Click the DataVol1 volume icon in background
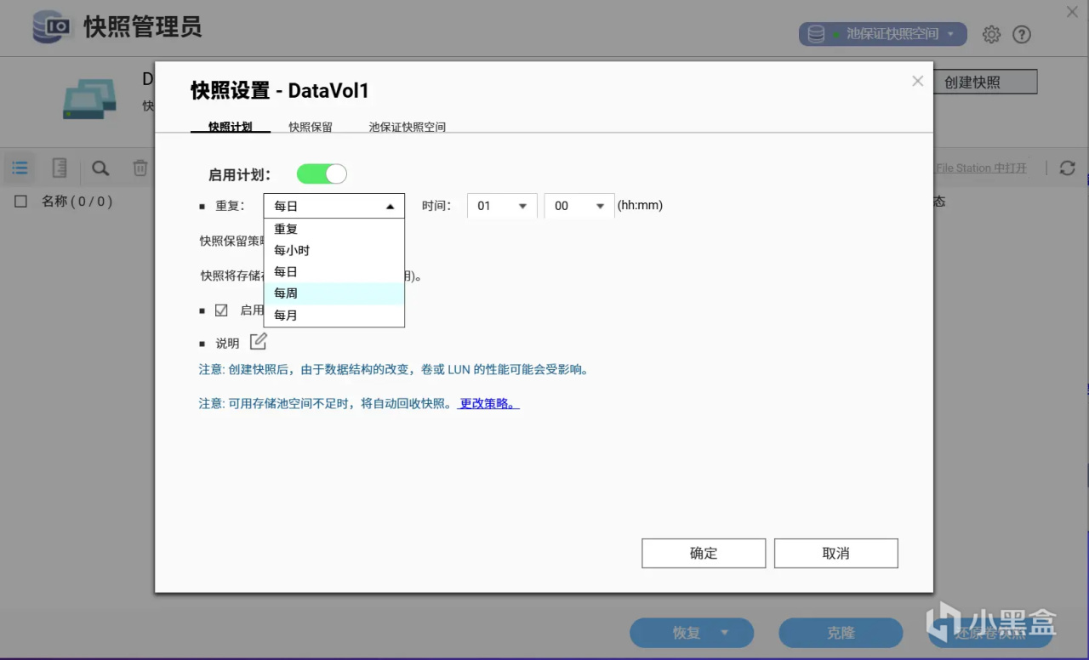Screen dimensions: 1089x660 click(x=89, y=99)
